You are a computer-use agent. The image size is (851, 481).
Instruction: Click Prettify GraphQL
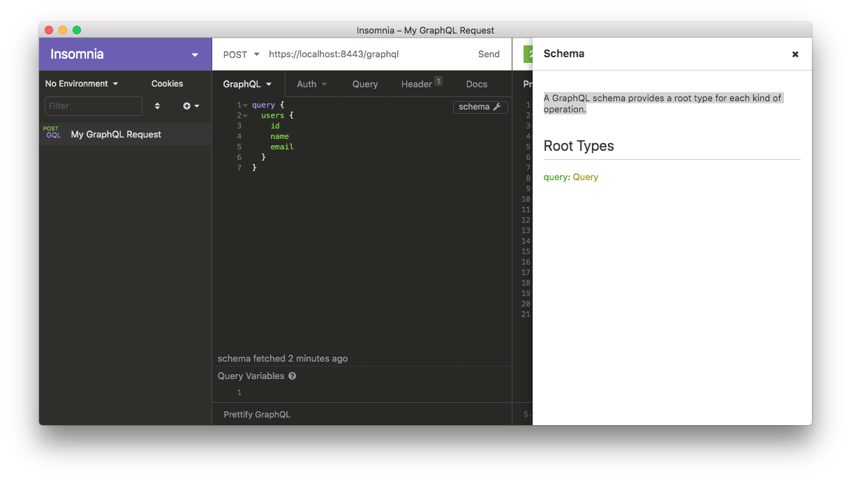[x=257, y=415]
